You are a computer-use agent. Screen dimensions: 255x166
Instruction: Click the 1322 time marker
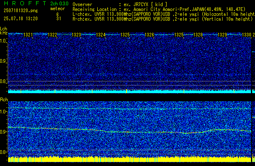click(53, 35)
